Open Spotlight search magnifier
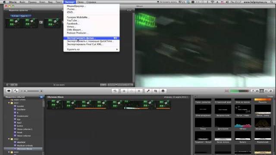Image resolution: width=276 pixels, height=155 pixels. pyautogui.click(x=272, y=2)
